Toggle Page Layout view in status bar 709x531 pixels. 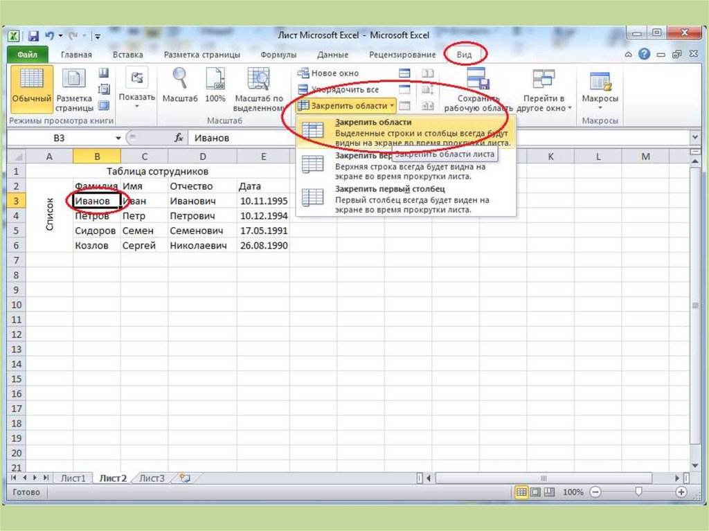(x=535, y=492)
